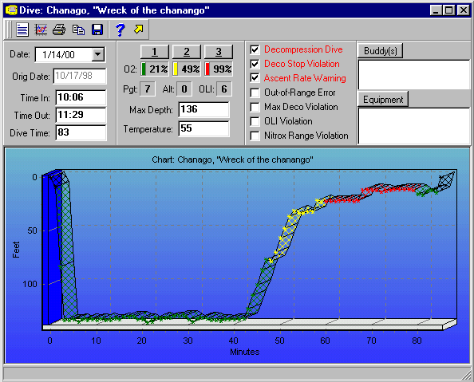Open help with the question mark icon

[x=120, y=30]
